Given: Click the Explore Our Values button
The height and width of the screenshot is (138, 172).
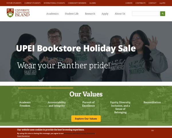Looking at the screenshot, I should pyautogui.click(x=86, y=119).
